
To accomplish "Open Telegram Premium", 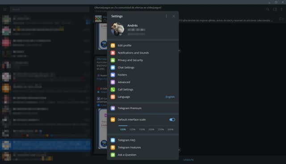I will pos(143,108).
